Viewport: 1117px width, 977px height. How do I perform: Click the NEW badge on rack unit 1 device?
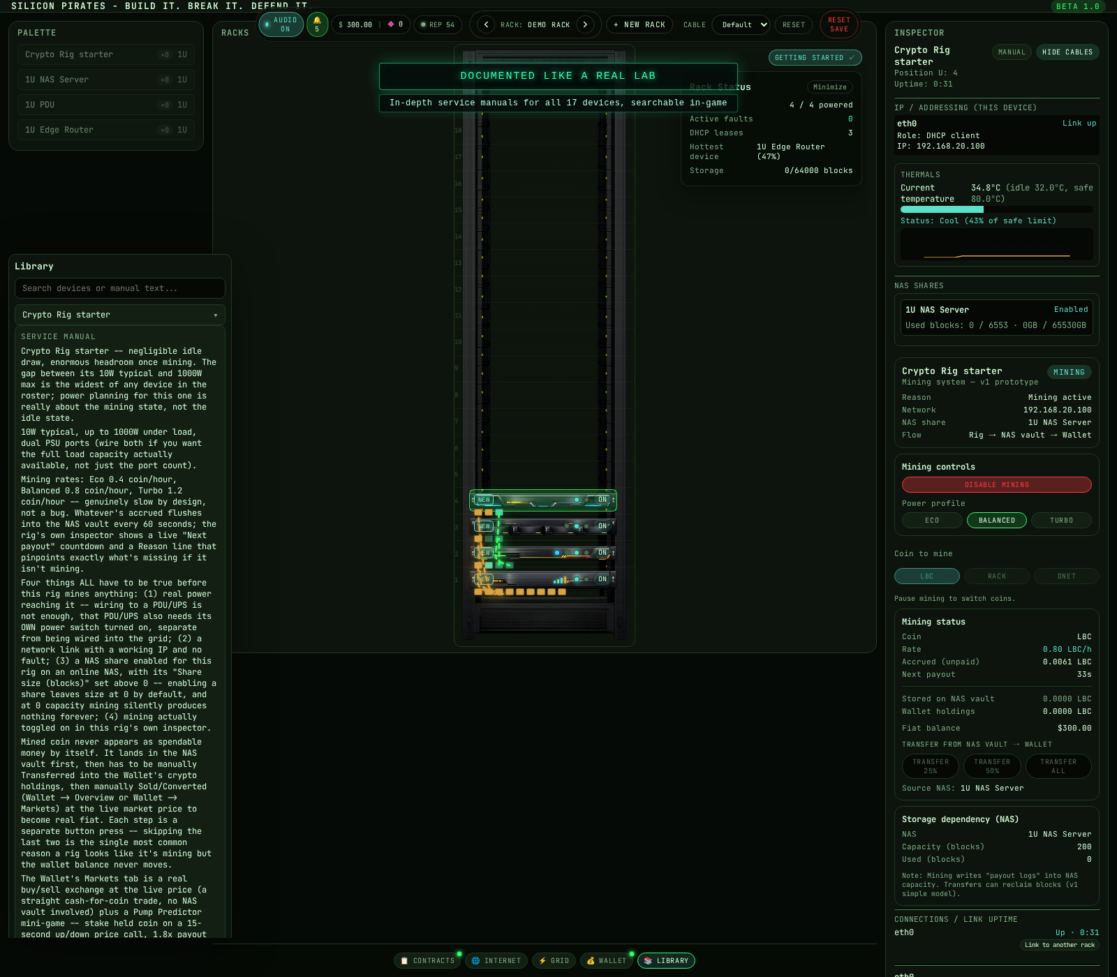[484, 579]
